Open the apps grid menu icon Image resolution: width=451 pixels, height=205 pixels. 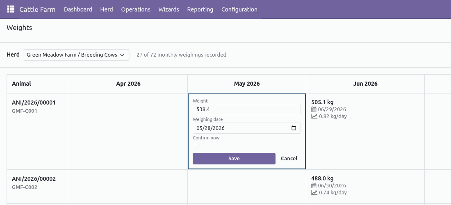11,9
